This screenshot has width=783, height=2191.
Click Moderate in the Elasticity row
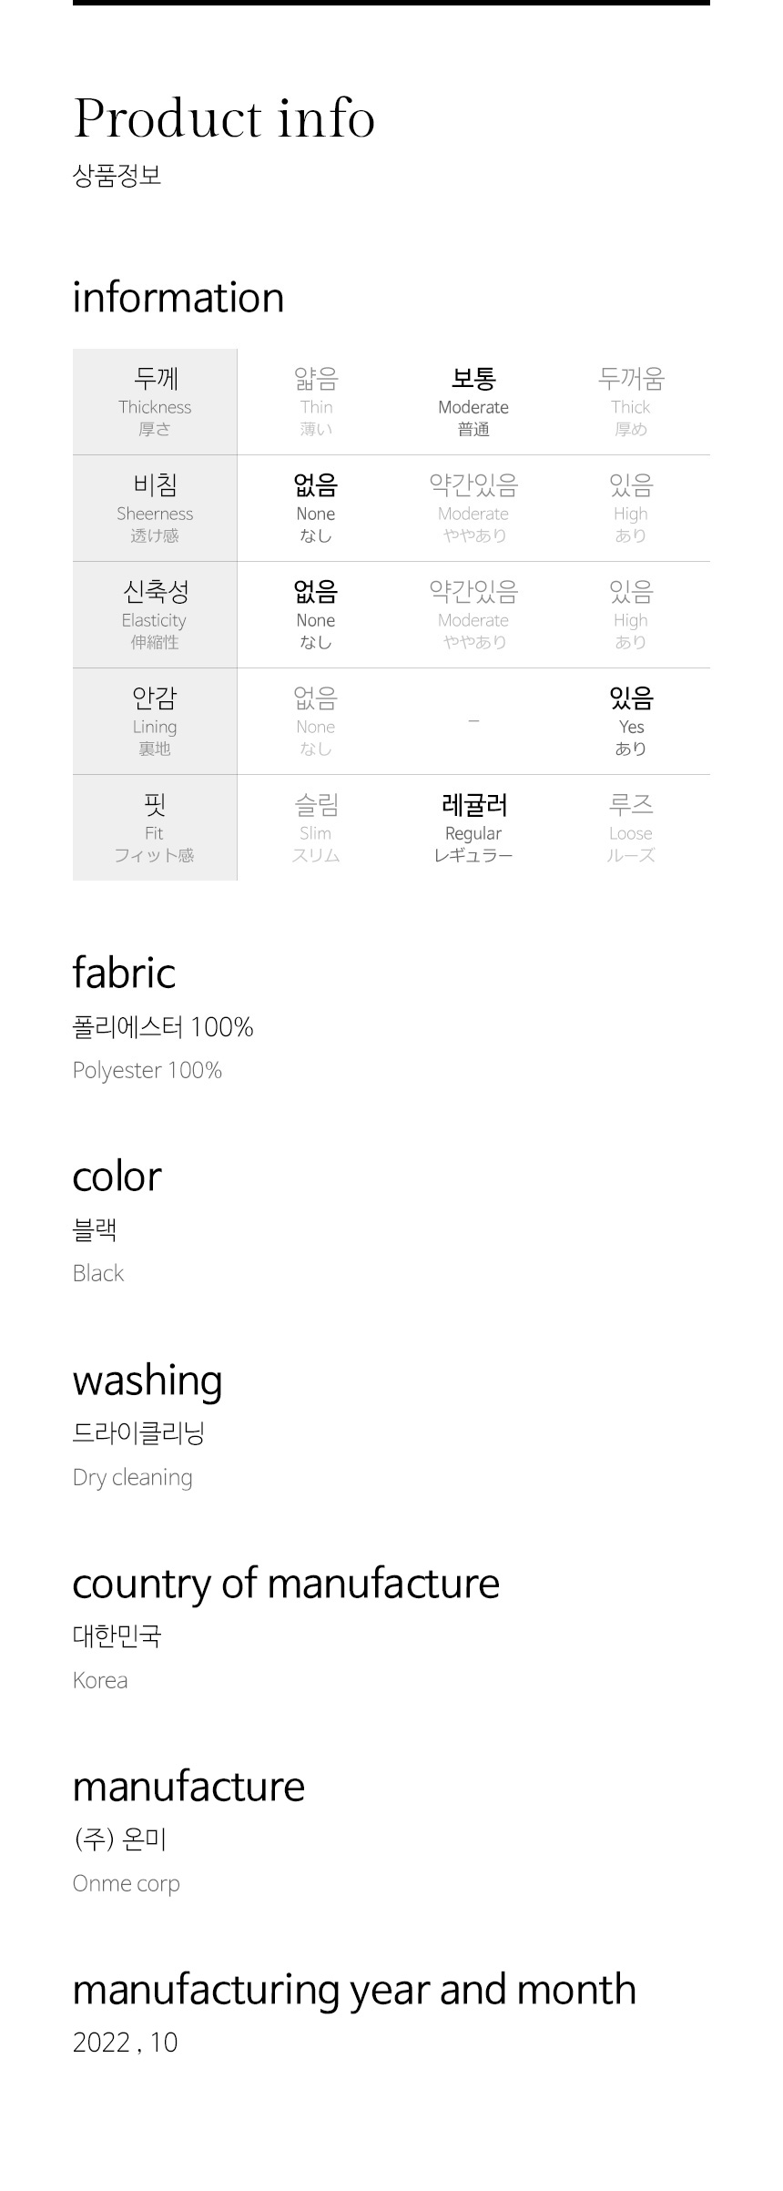click(473, 615)
